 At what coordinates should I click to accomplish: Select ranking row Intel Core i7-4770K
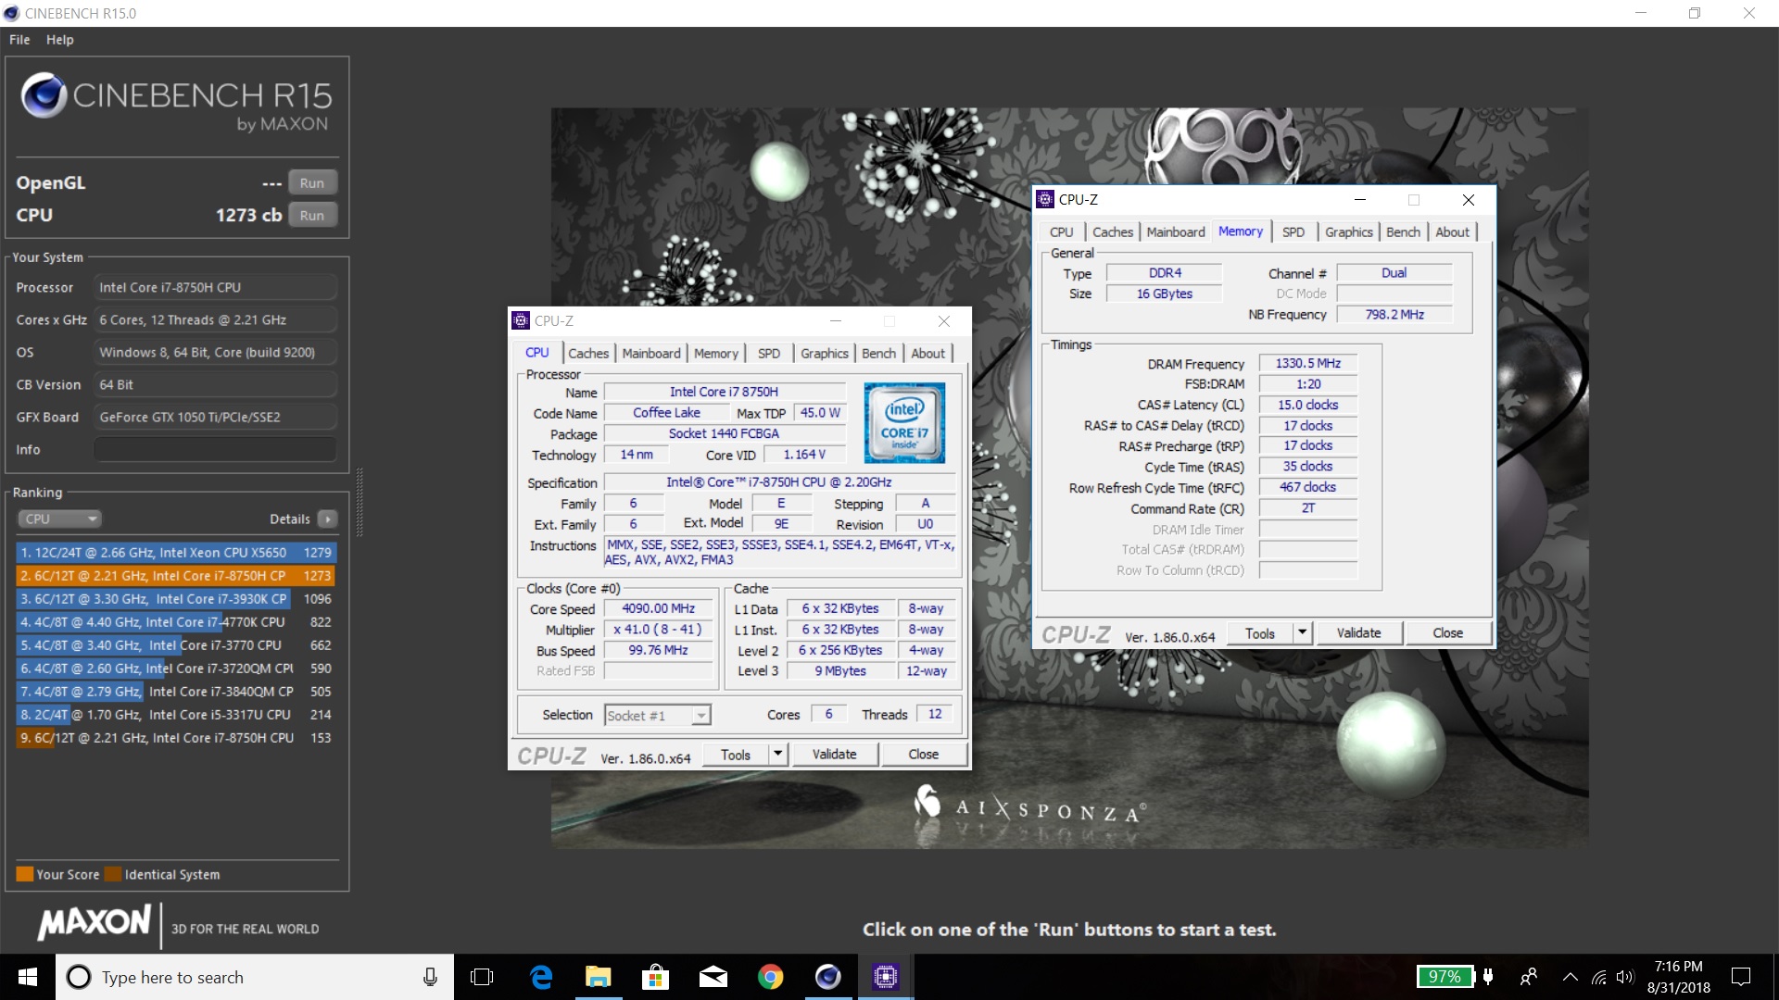tap(176, 621)
